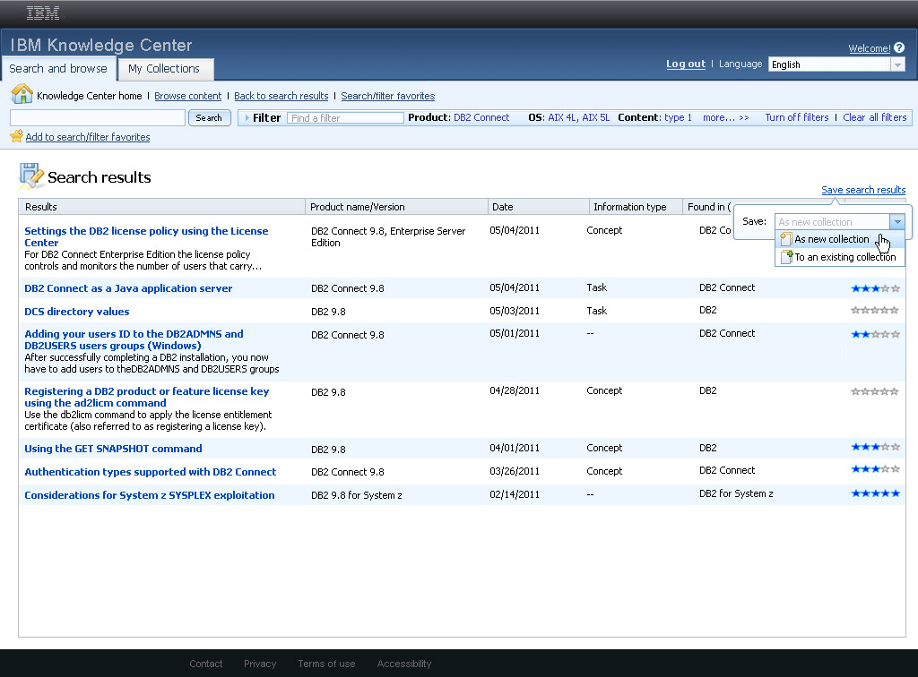Open the Language dropdown
Viewport: 918px width, 677px height.
click(896, 64)
